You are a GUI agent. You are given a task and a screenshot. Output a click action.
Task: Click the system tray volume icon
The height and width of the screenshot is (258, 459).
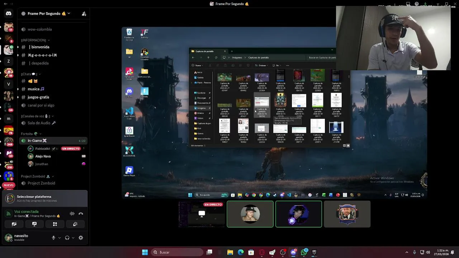pos(428,252)
